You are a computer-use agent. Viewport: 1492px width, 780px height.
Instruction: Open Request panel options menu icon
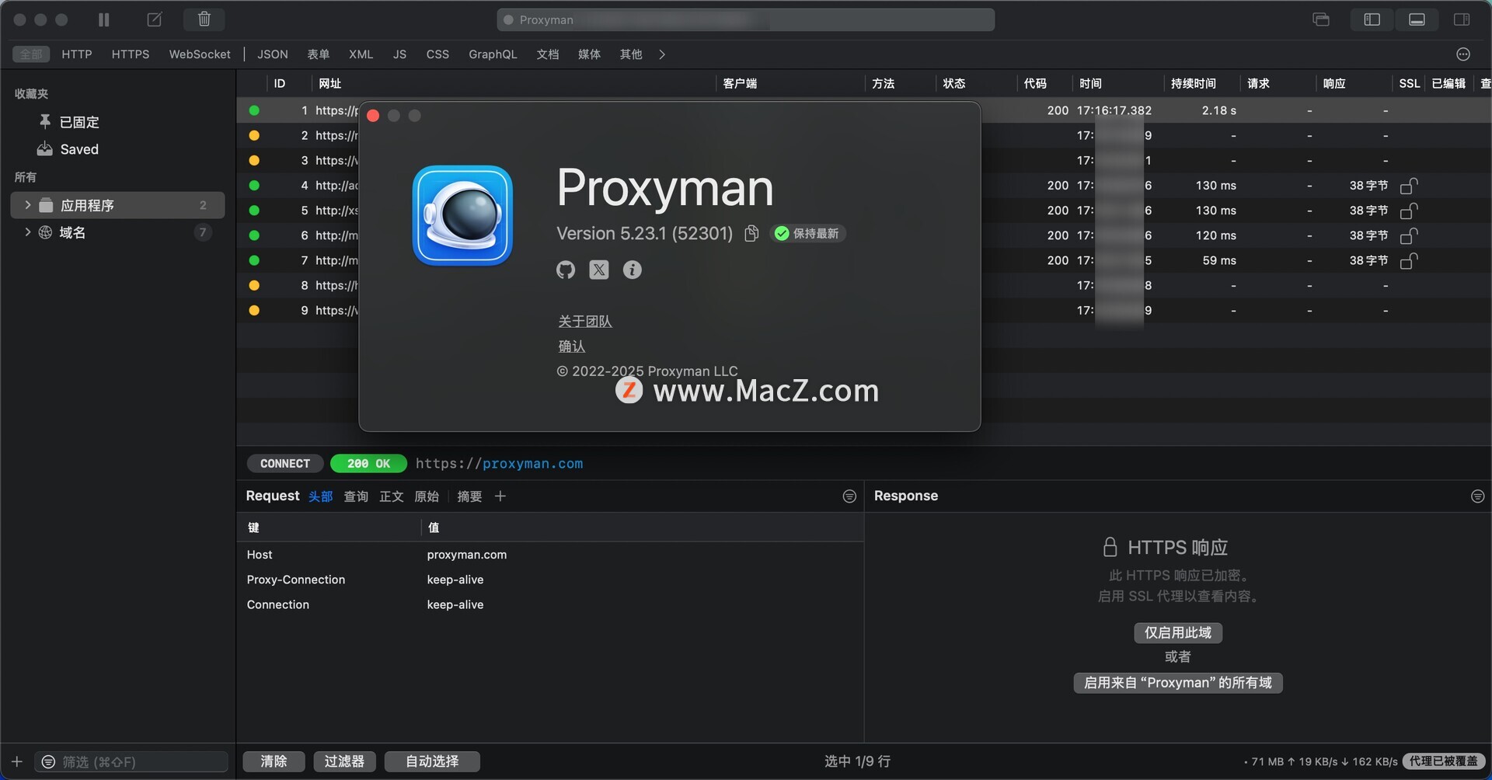tap(849, 496)
